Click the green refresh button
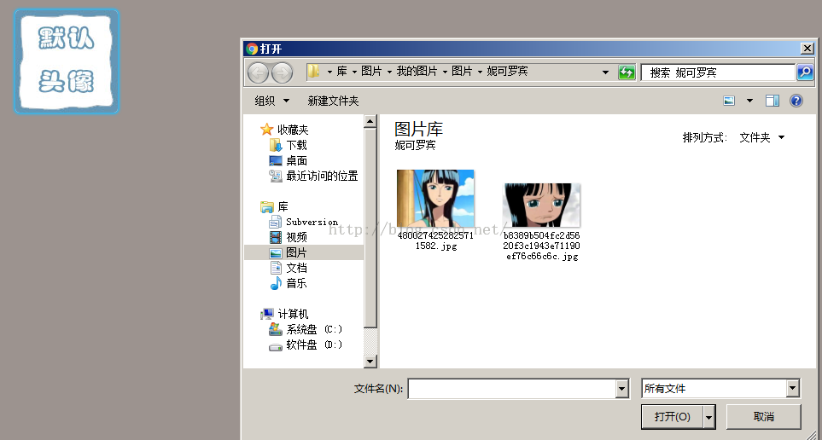The width and height of the screenshot is (822, 440). point(627,72)
